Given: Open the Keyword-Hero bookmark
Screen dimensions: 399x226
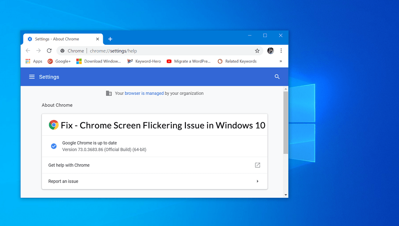Looking at the screenshot, I should 144,61.
